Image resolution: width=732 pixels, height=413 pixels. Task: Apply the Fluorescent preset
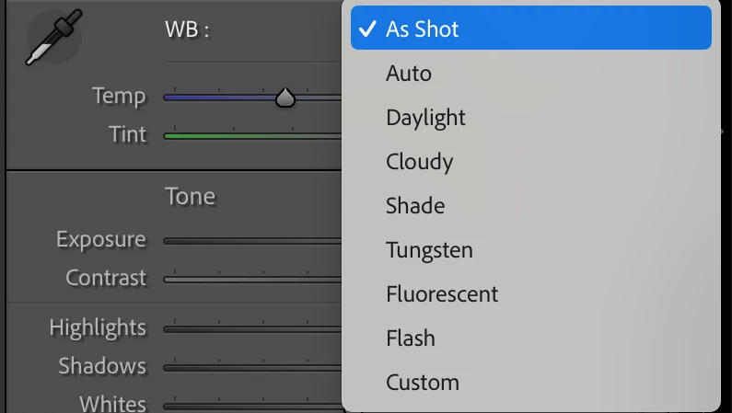[x=442, y=294]
